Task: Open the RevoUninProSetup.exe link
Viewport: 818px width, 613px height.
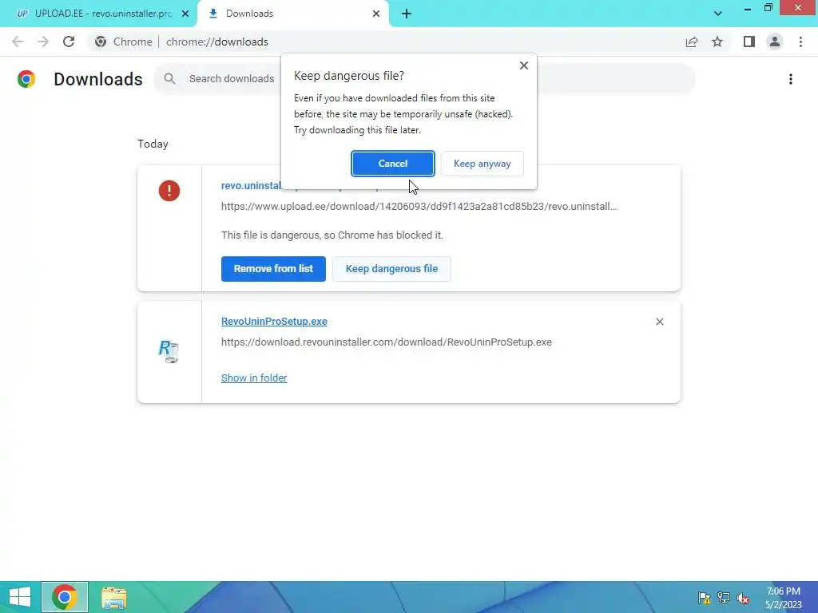Action: 274,322
